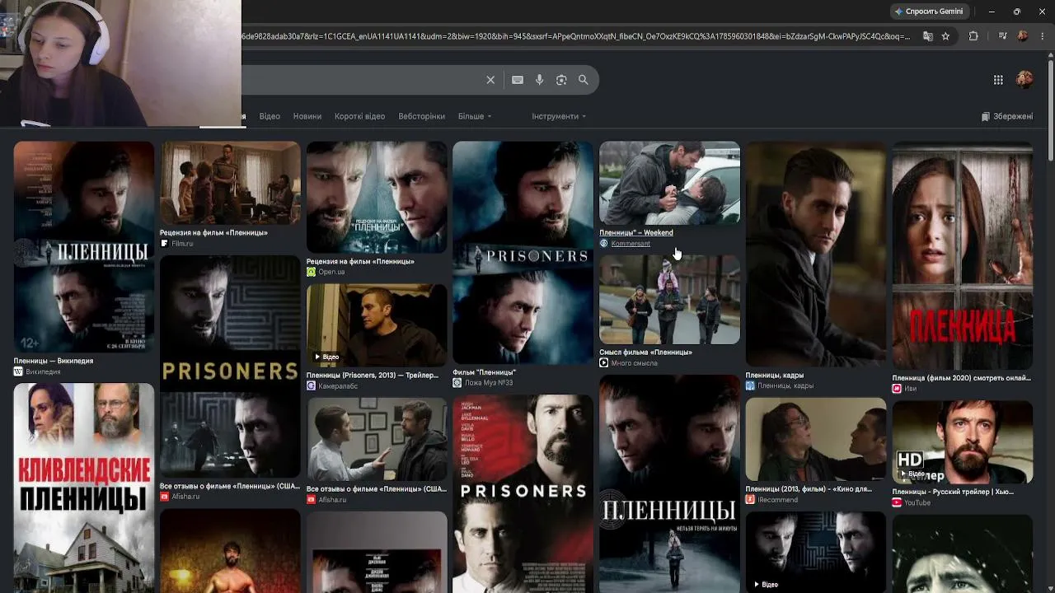Image resolution: width=1055 pixels, height=593 pixels.
Task: Open the IRecommend «Пленницы (2013, фильм)» thumbnail
Action: click(816, 439)
